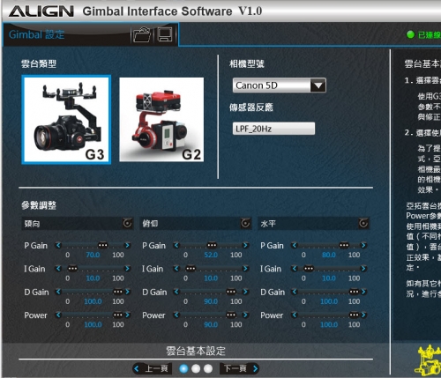Decrease 水平 Power with left arrow

point(295,315)
